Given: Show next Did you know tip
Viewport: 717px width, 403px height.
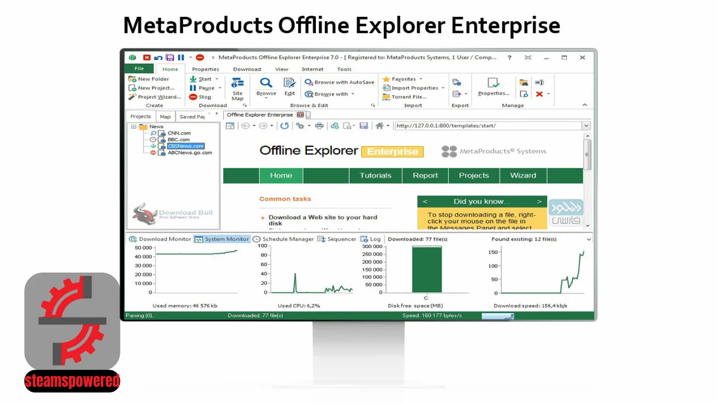Looking at the screenshot, I should [x=539, y=201].
